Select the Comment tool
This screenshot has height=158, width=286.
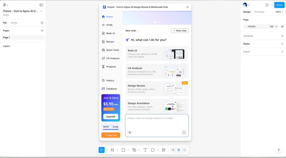[153, 150]
